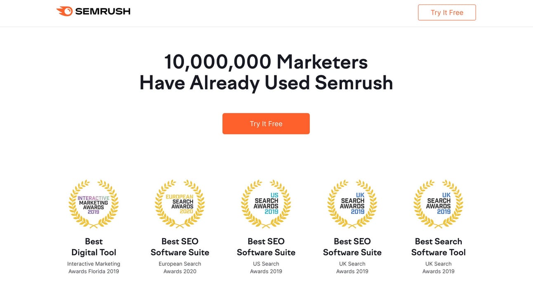533x307 pixels.
Task: Click the UK Search Awards badge above Best SEO
Action: [x=352, y=204]
